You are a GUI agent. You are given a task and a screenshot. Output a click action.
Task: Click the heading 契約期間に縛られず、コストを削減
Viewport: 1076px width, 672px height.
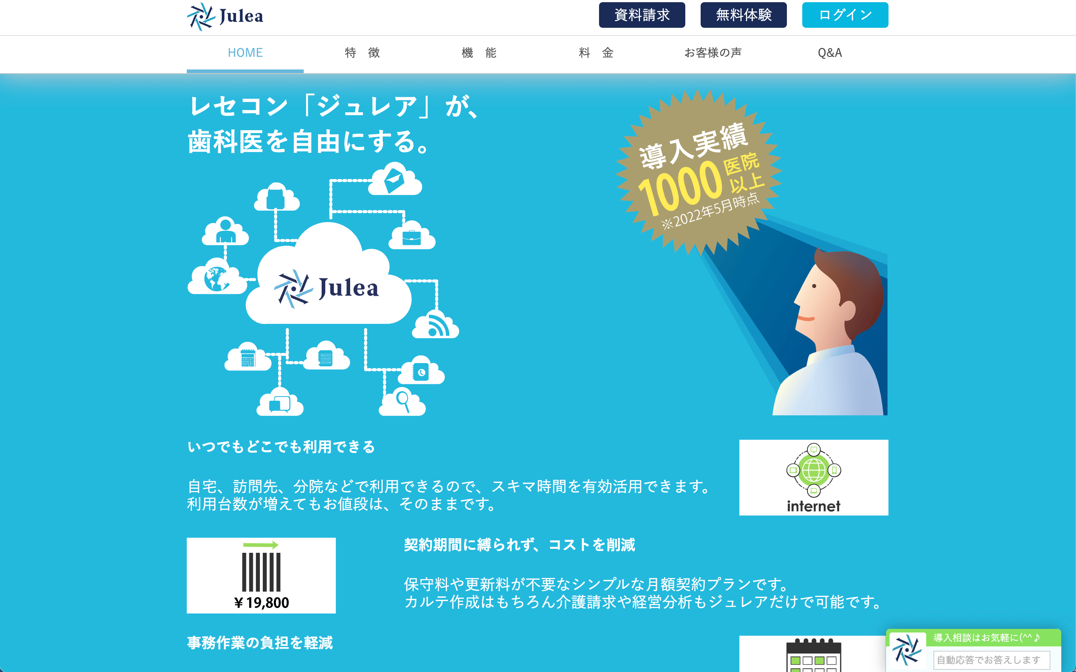point(519,545)
